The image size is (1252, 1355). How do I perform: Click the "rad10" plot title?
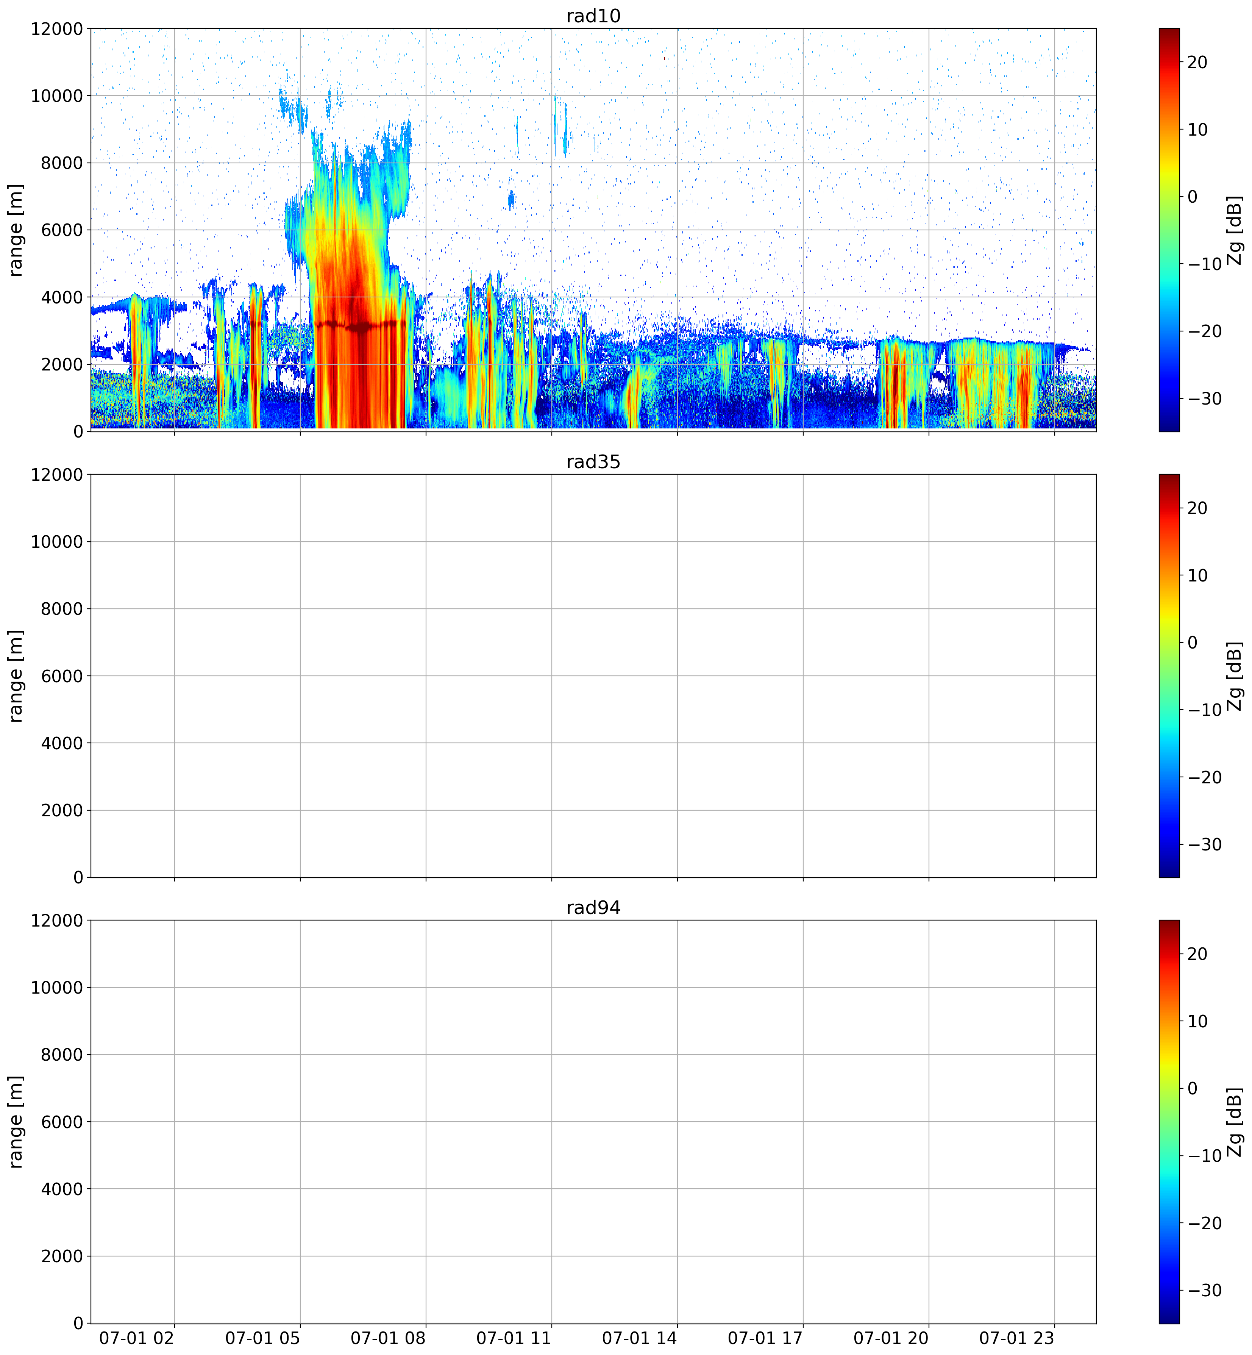pos(593,16)
